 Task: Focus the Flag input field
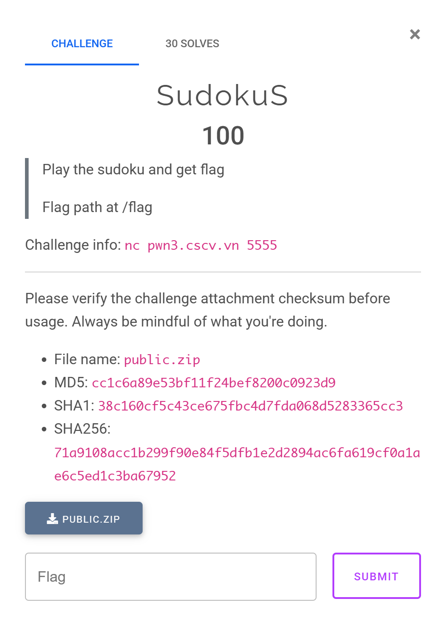point(170,577)
